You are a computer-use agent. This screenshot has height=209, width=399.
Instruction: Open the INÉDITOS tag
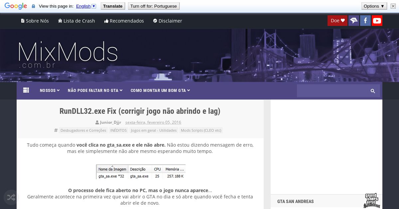118,130
